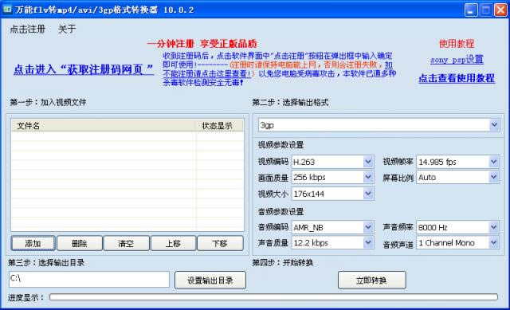Click the sony psp设置 link

[x=457, y=60]
